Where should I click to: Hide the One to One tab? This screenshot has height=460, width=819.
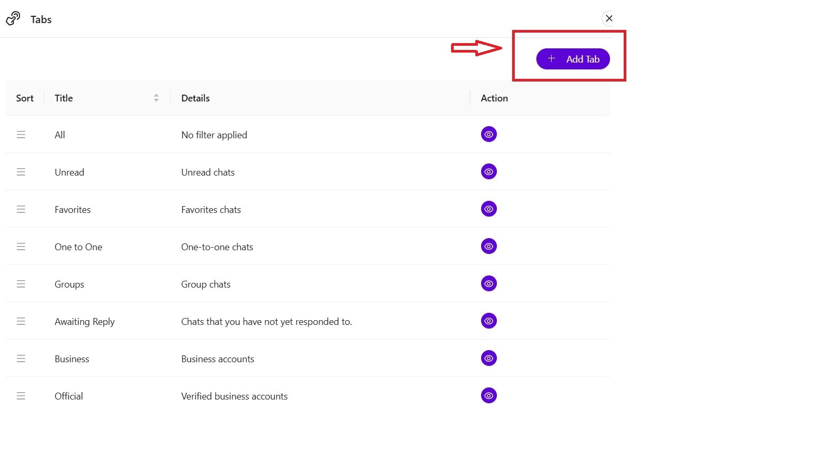pyautogui.click(x=488, y=246)
